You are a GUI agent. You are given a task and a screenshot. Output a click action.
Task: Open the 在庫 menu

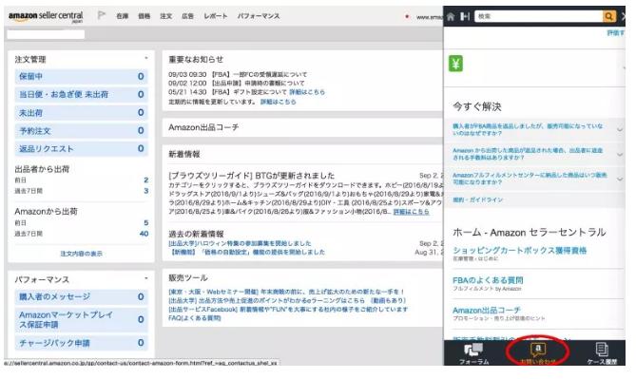122,16
